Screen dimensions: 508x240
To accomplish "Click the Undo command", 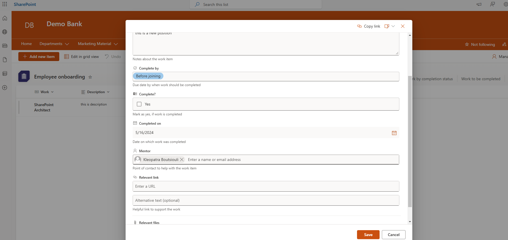I will coord(113,57).
